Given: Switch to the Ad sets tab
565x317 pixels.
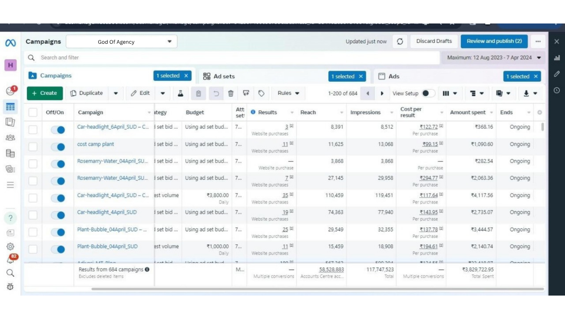Looking at the screenshot, I should tap(224, 76).
